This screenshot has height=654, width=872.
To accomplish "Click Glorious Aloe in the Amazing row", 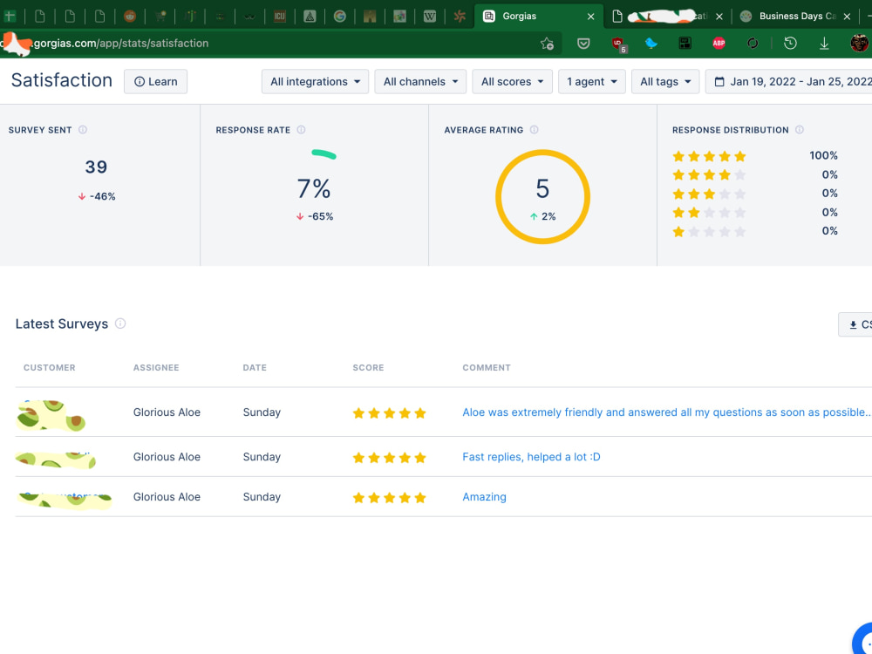I will [167, 497].
